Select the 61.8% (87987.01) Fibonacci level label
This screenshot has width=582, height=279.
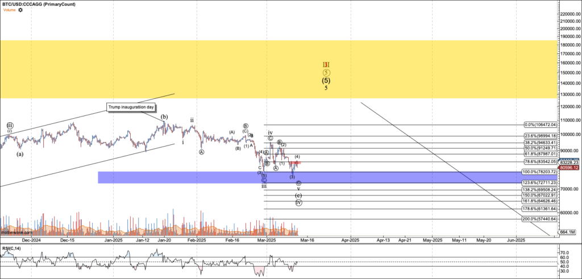[540, 153]
